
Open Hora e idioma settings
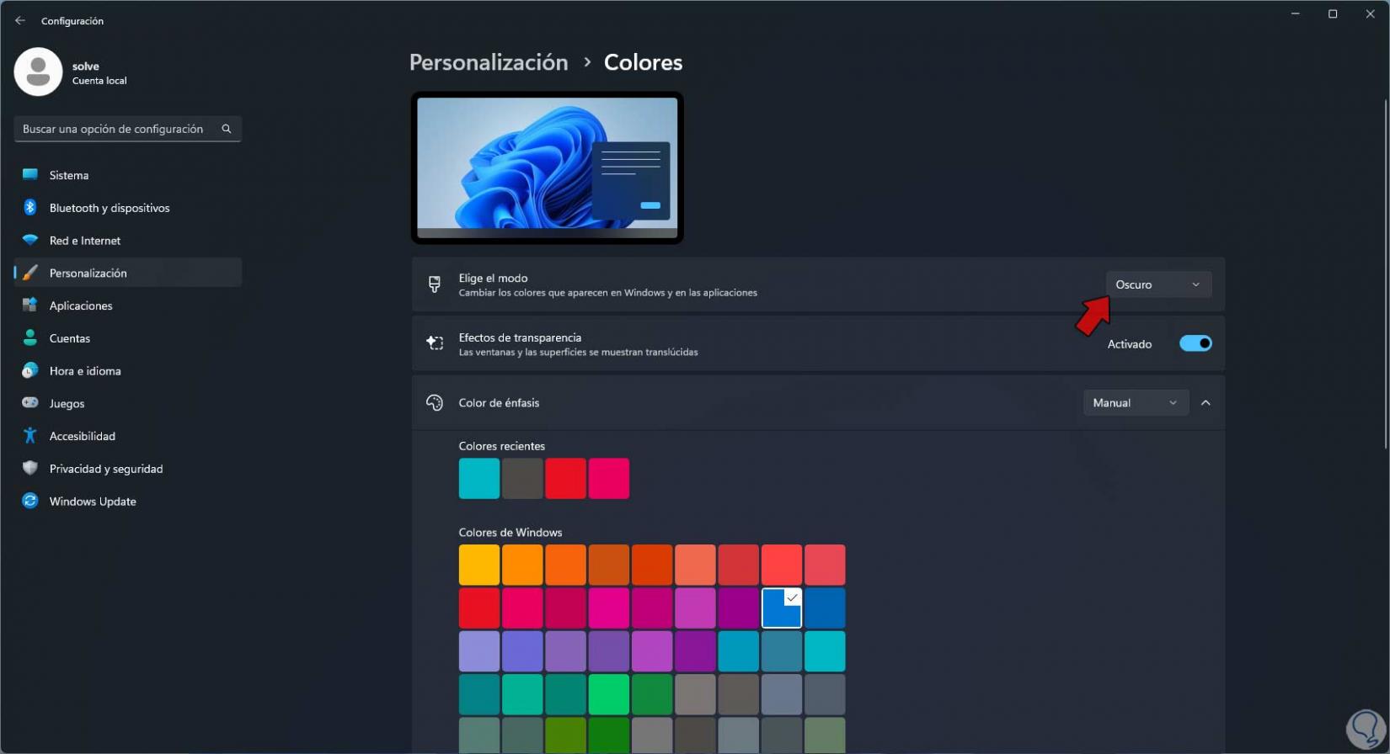point(128,371)
